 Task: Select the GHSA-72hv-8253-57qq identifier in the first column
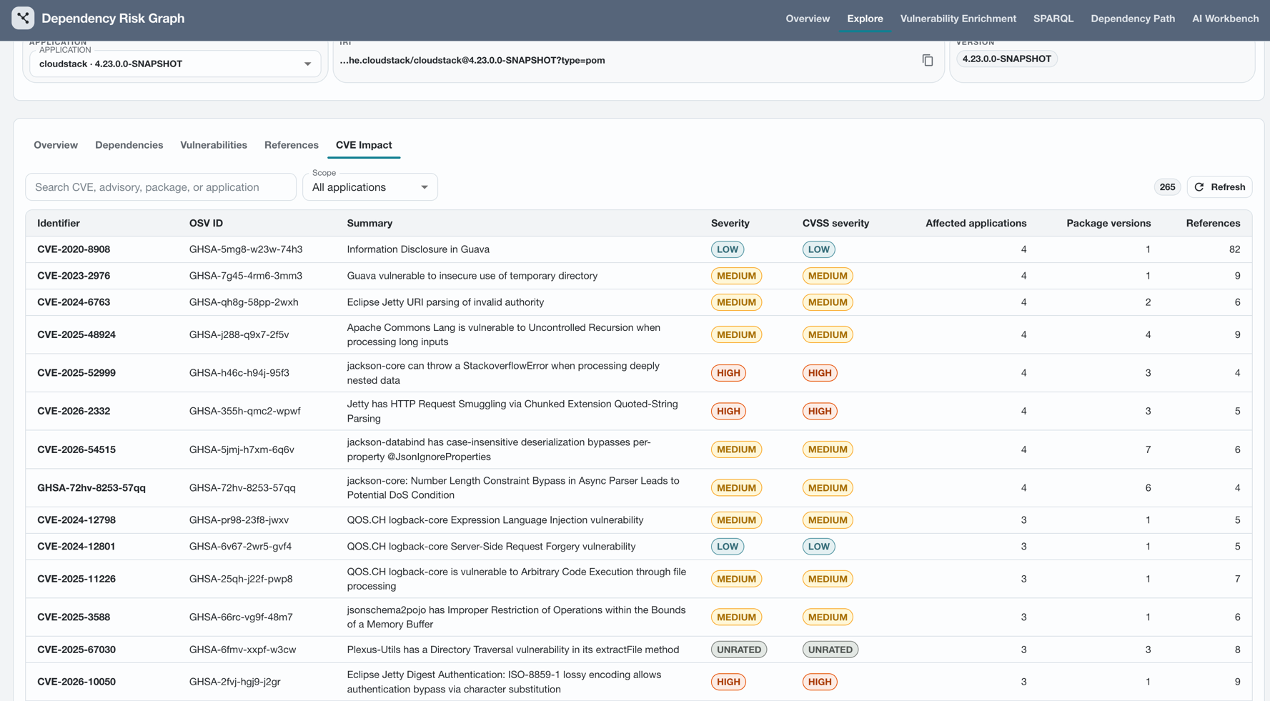click(91, 488)
